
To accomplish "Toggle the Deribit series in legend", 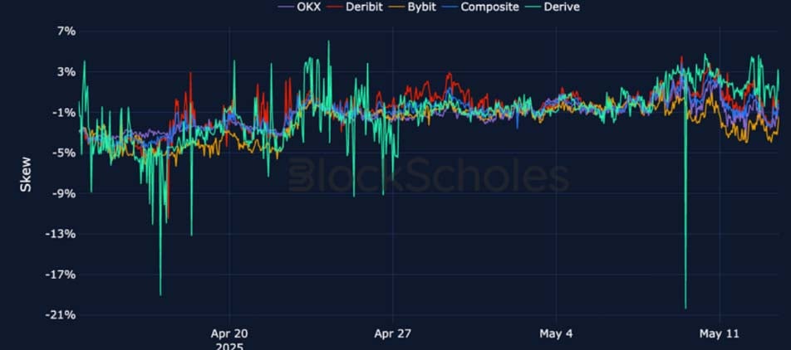I will coord(356,7).
